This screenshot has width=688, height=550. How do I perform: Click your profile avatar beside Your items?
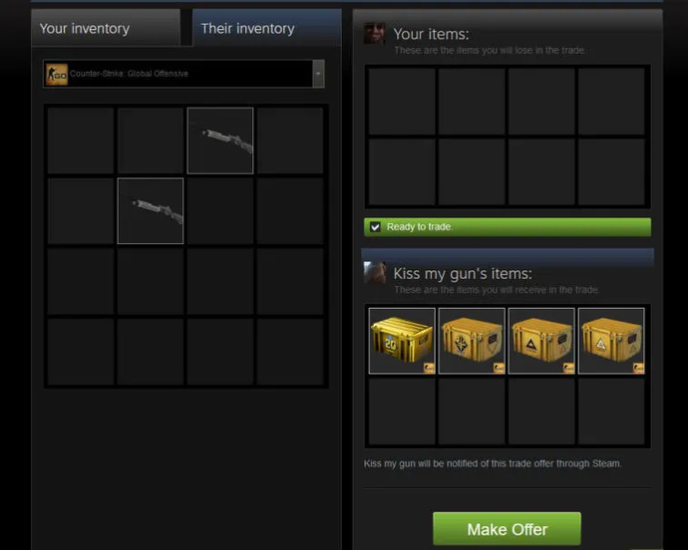(x=374, y=33)
